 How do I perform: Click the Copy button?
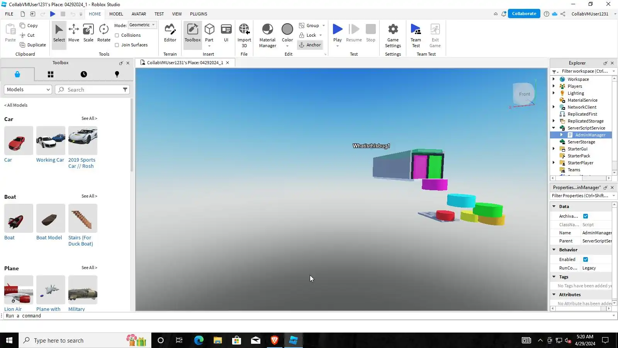[29, 26]
